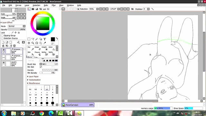The image size is (206, 116).
Task: Toggle the lock opacity icon
Action: click(x=9, y=33)
